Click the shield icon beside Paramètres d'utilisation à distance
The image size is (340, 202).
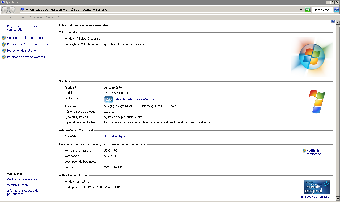(4, 44)
